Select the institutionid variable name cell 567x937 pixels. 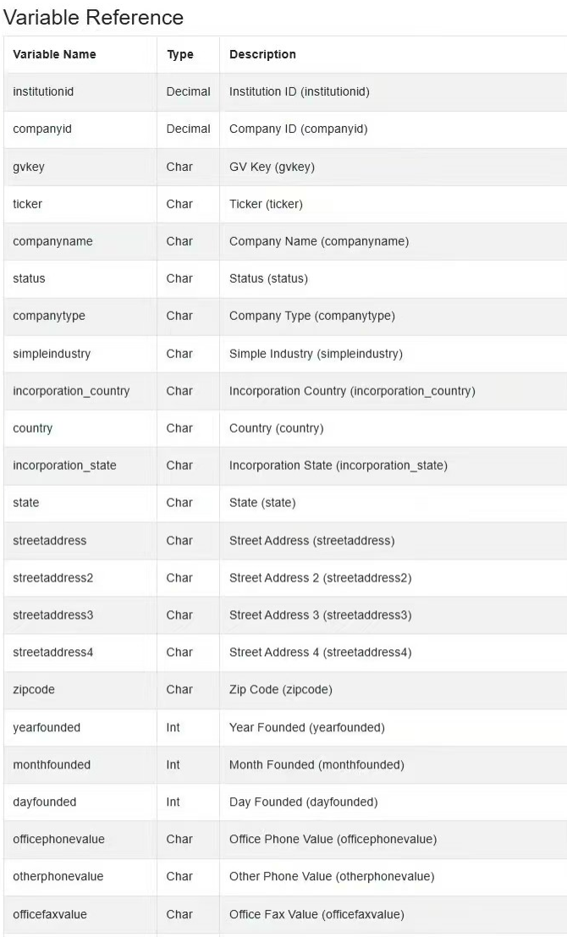pyautogui.click(x=43, y=91)
